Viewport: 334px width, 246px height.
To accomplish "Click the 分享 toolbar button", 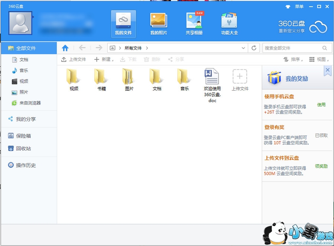I will pos(176,60).
